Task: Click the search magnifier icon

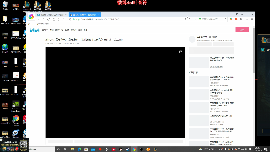Action: click(x=225, y=19)
